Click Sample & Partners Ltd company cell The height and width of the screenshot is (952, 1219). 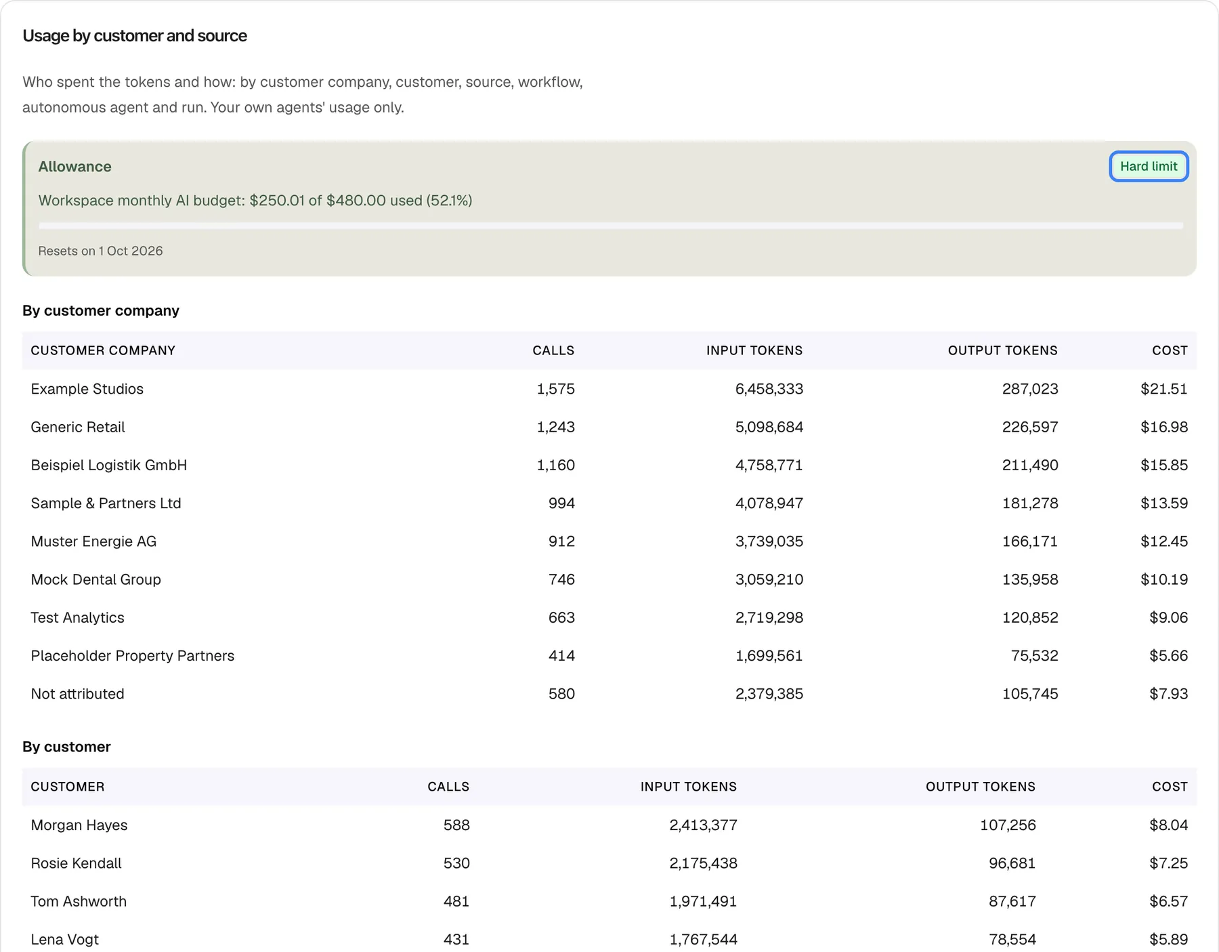point(106,503)
